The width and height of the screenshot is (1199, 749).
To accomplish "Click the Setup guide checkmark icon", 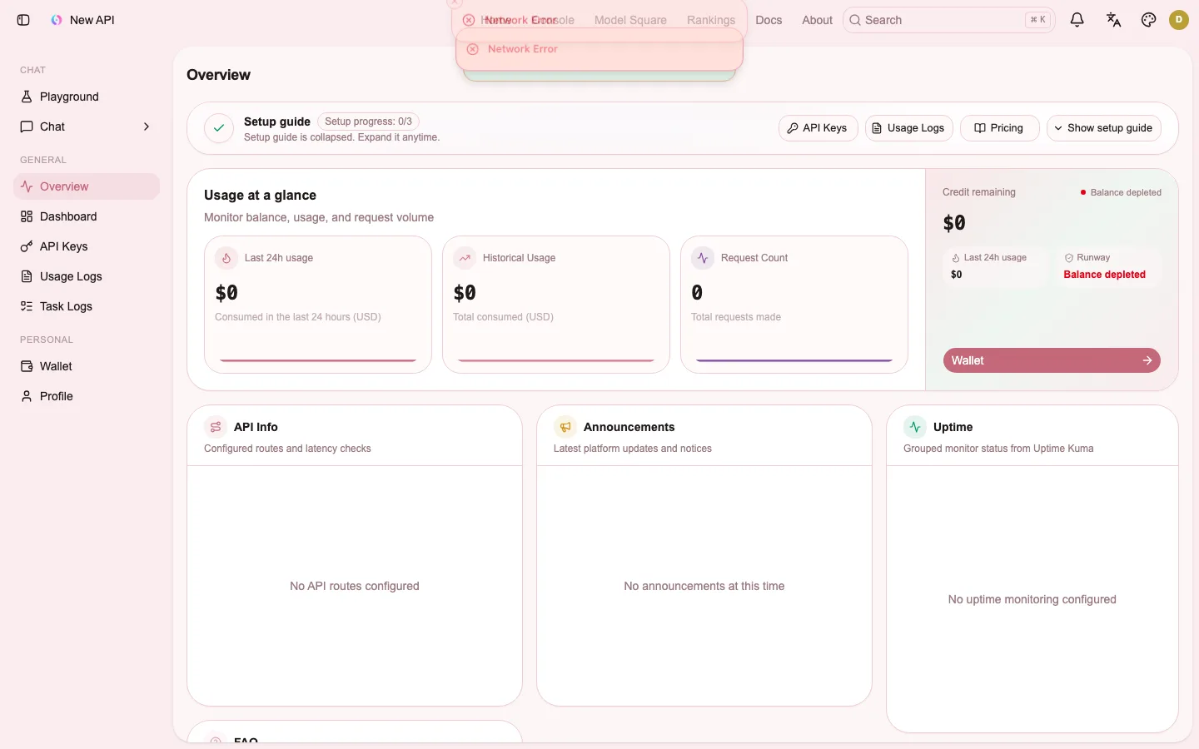I will tap(219, 128).
